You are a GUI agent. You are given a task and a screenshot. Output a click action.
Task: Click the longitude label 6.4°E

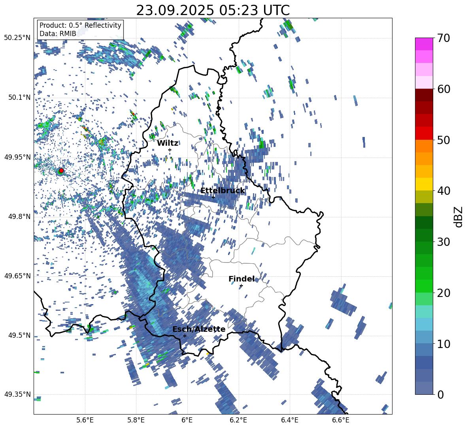click(289, 420)
